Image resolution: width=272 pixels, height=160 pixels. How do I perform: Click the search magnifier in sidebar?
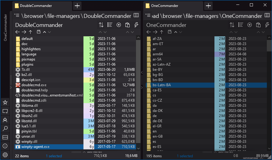click(x=5, y=129)
